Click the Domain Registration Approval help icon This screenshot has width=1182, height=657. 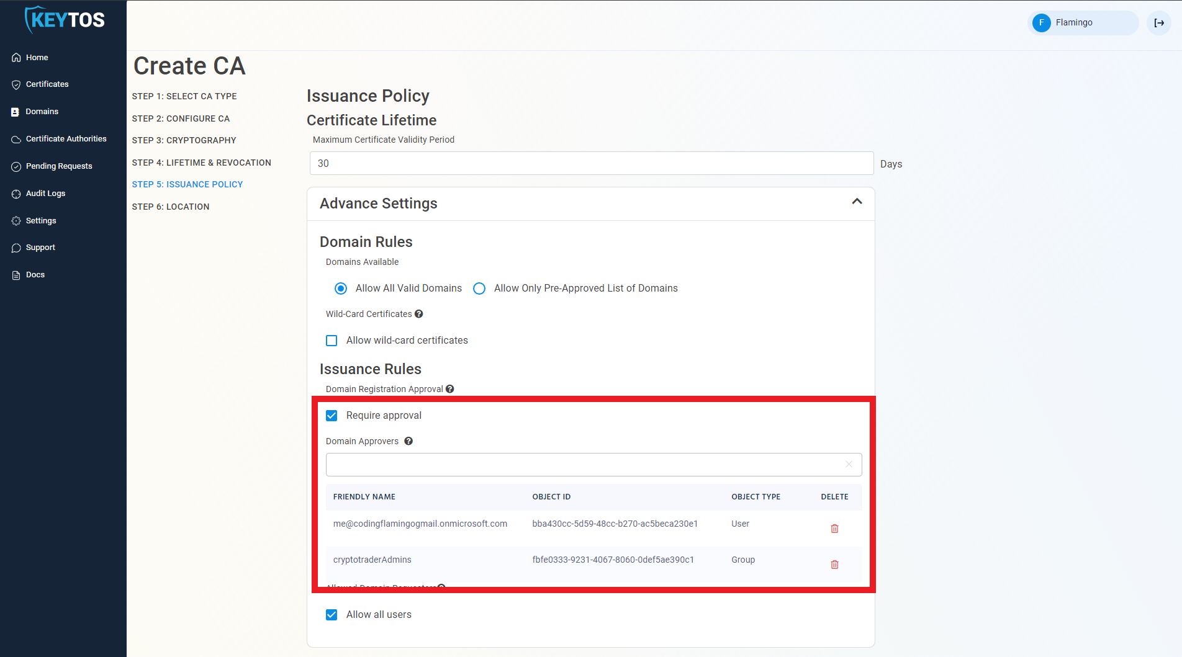[450, 389]
